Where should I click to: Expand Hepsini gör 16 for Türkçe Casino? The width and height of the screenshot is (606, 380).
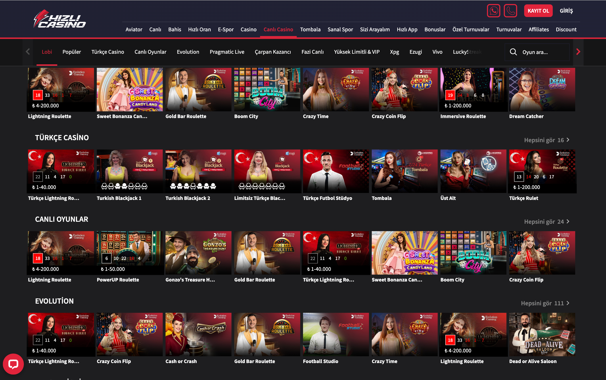tap(546, 140)
